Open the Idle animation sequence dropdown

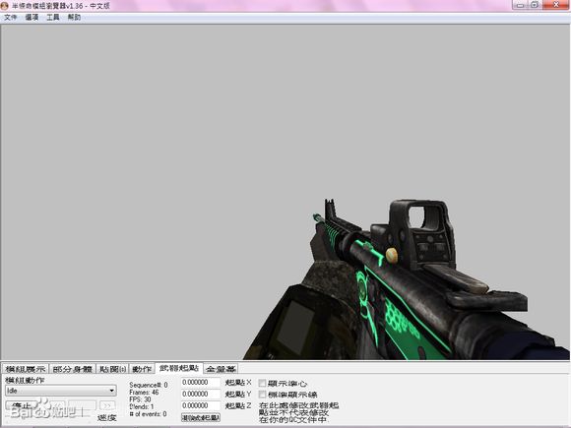pos(61,391)
